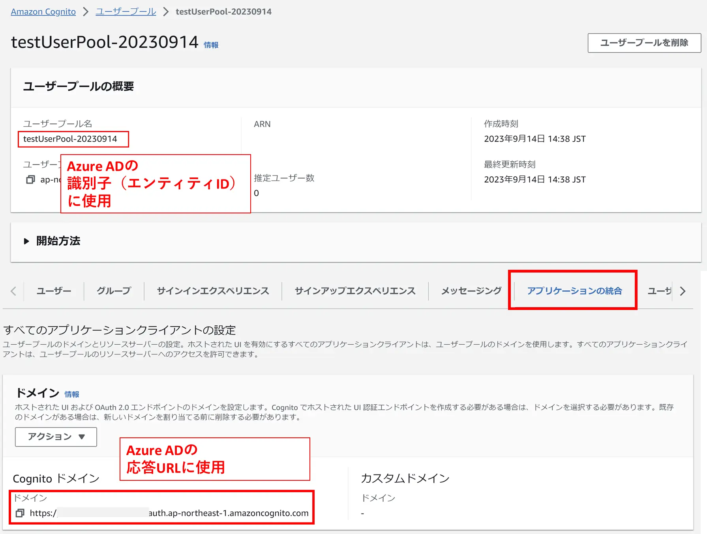Click the すべてのアプリケーションクライアントの設定 heading
Viewport: 707px width, 534px height.
click(x=120, y=330)
